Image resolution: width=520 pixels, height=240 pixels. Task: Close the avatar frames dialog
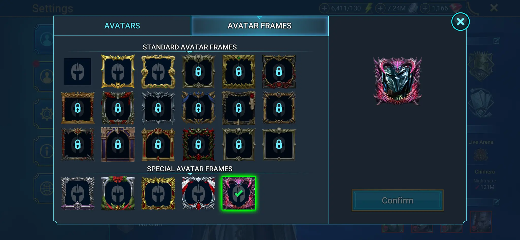pyautogui.click(x=460, y=22)
